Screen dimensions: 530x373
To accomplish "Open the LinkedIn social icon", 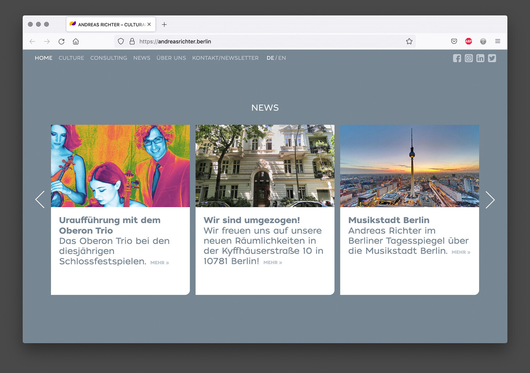I will 480,58.
